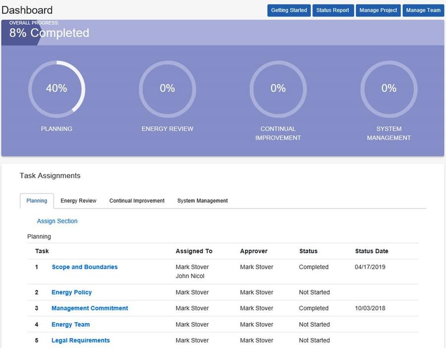446x348 pixels.
Task: Click Assigned To name in Energy Team row
Action: point(192,324)
